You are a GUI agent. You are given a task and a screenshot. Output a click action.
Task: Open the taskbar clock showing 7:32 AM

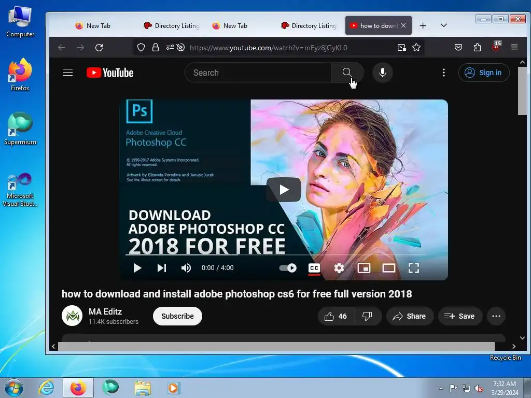coord(505,388)
